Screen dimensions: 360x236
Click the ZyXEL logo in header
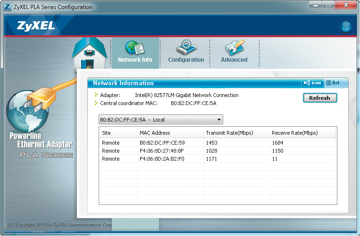tap(36, 26)
